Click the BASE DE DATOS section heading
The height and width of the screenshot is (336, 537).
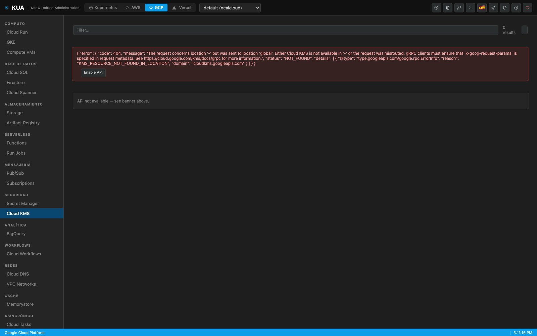[x=20, y=64]
